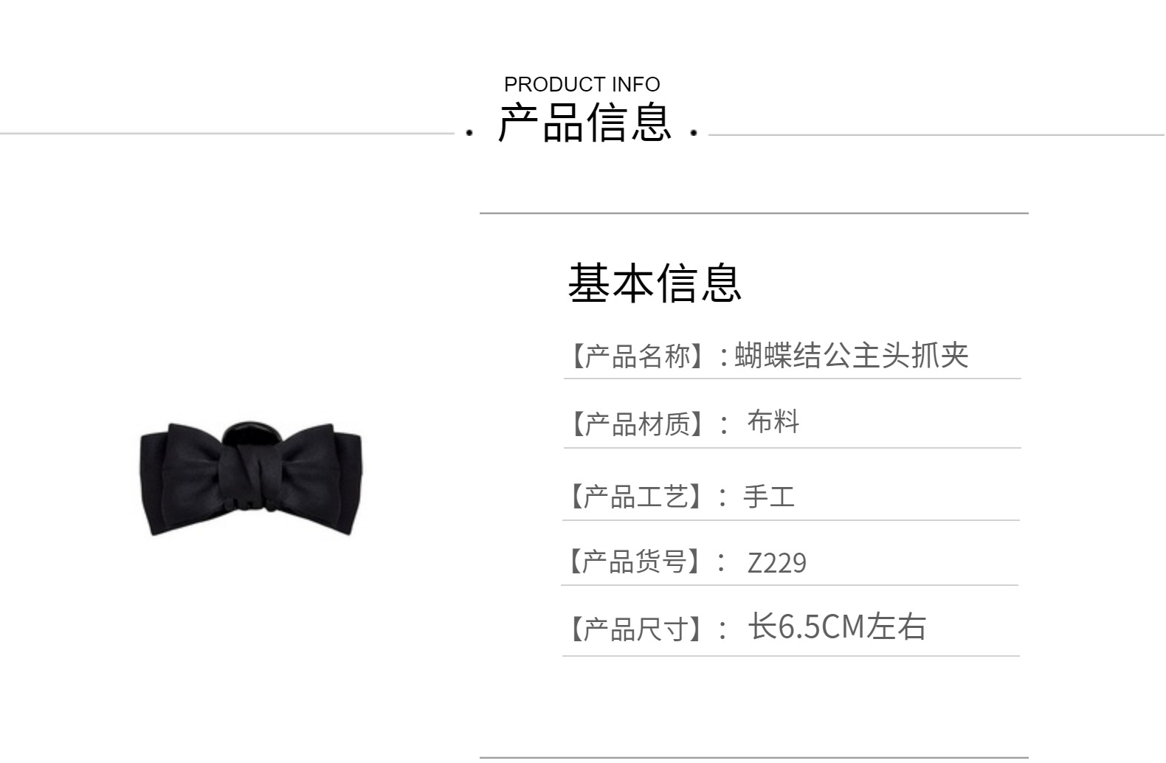This screenshot has width=1166, height=763.
Task: Select the 产品材质 label
Action: (639, 424)
